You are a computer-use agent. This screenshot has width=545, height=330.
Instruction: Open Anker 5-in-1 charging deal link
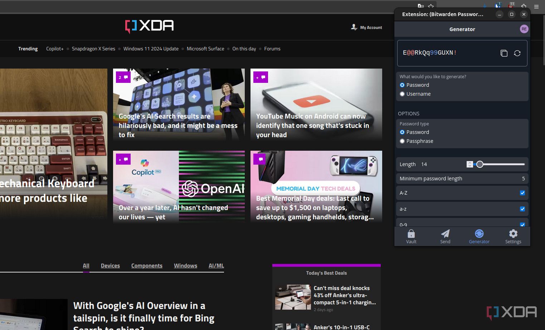coord(345,295)
